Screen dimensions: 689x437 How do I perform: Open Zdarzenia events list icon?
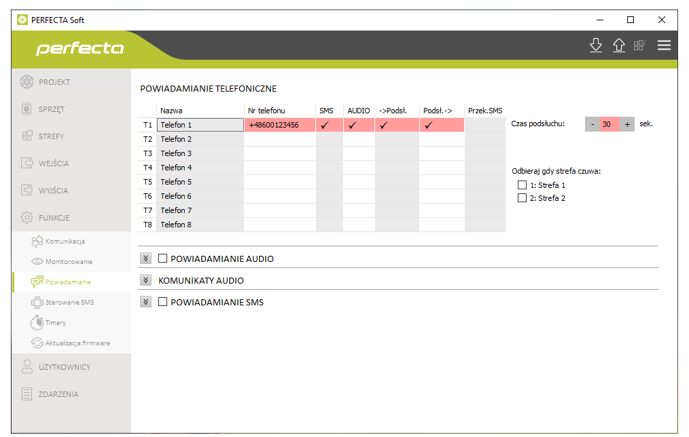coord(27,394)
